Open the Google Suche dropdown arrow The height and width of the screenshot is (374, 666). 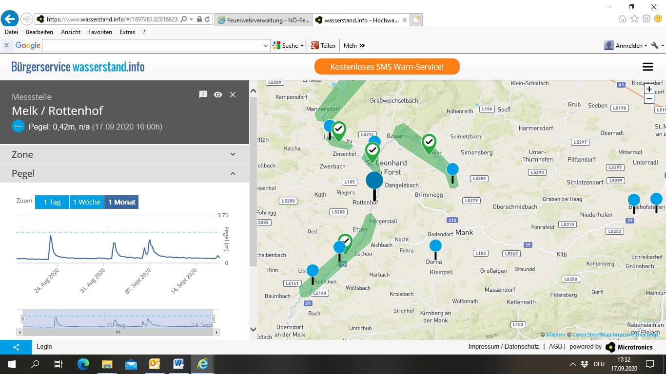302,45
